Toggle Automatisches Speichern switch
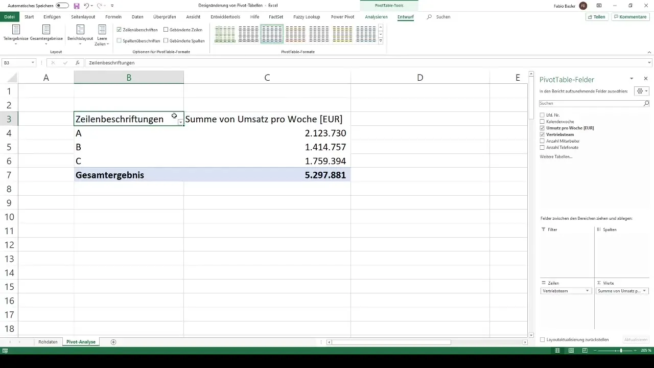The width and height of the screenshot is (654, 368). pyautogui.click(x=62, y=6)
